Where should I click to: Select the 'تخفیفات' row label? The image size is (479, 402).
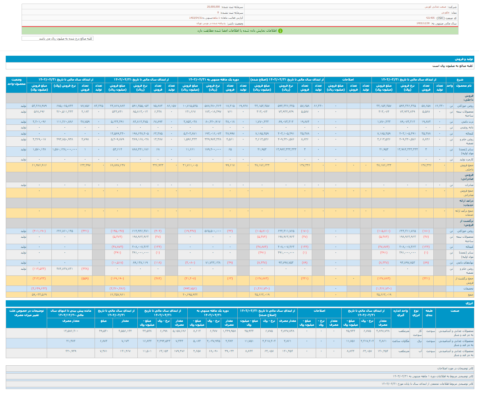pos(464,289)
